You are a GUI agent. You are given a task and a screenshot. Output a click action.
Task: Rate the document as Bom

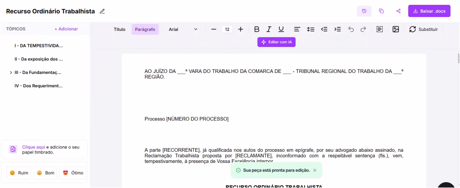[45, 173]
